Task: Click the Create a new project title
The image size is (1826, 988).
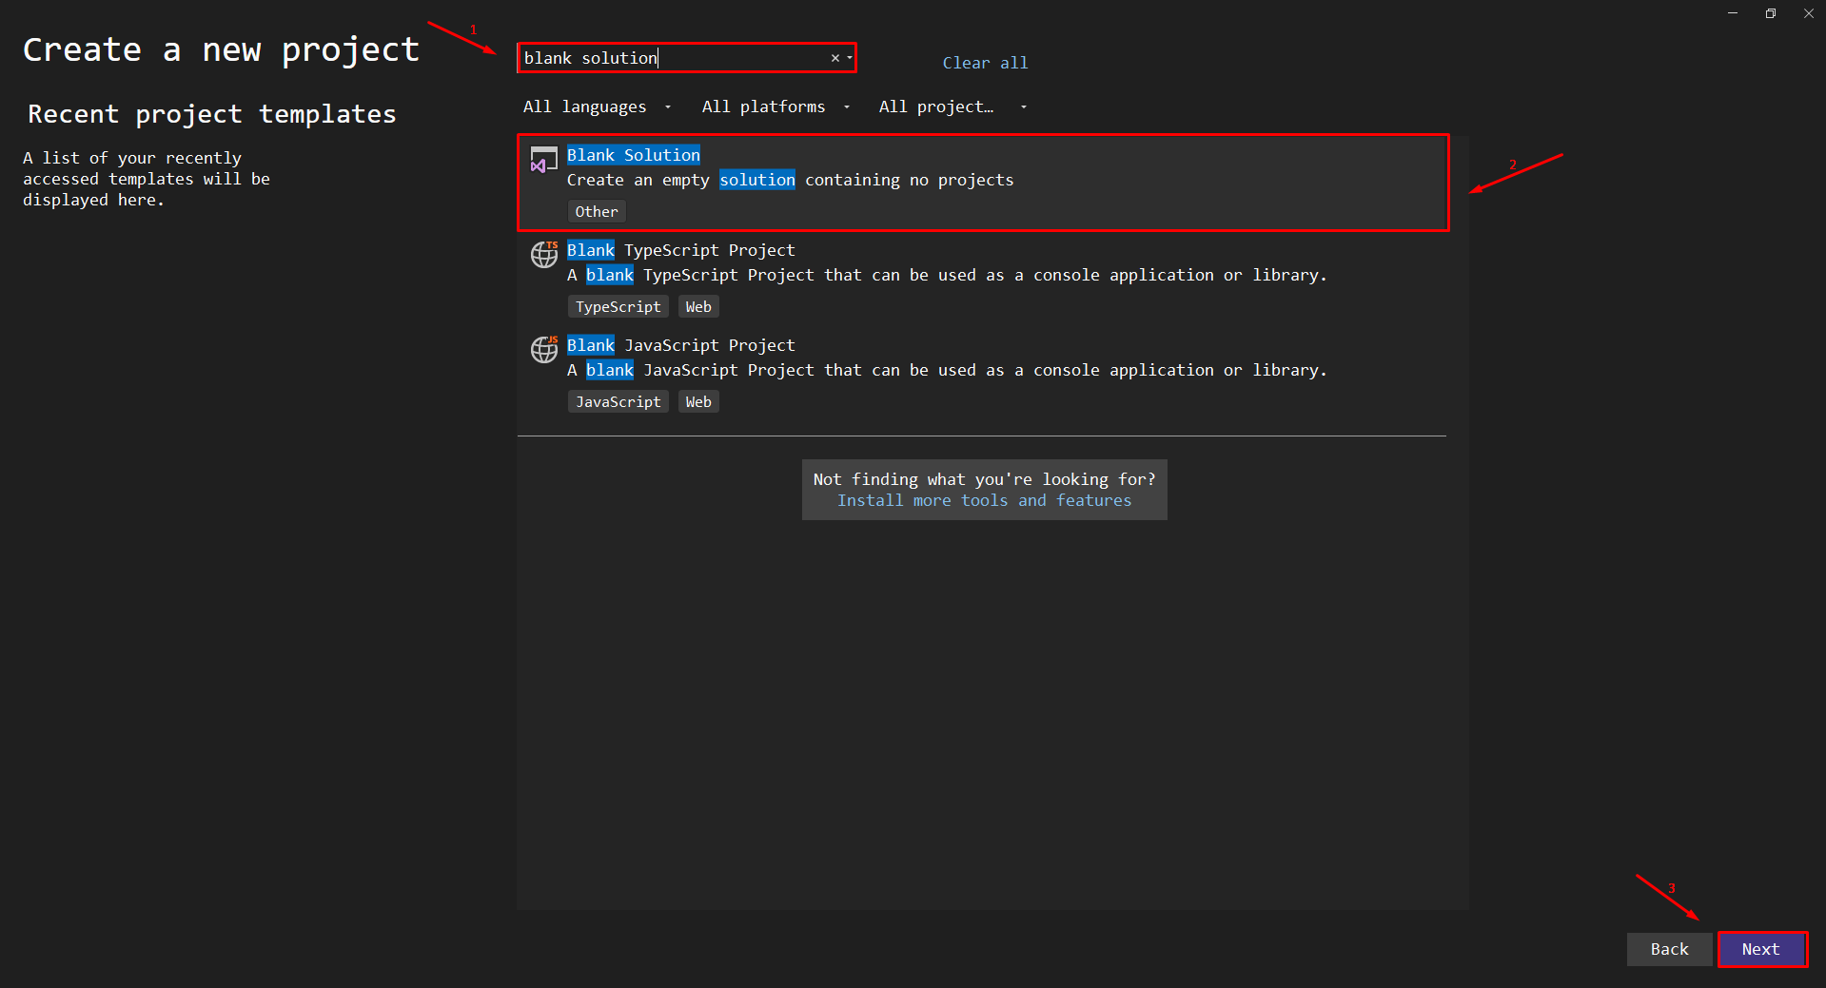Action: pos(221,49)
